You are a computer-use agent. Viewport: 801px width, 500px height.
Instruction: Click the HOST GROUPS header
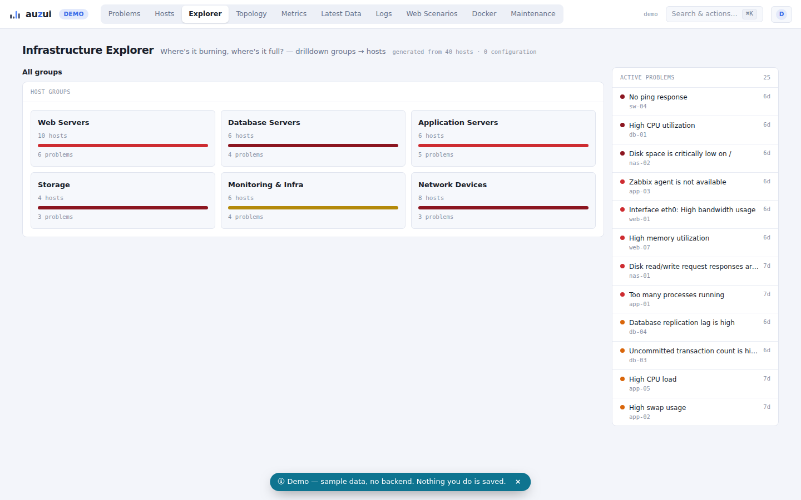click(51, 92)
